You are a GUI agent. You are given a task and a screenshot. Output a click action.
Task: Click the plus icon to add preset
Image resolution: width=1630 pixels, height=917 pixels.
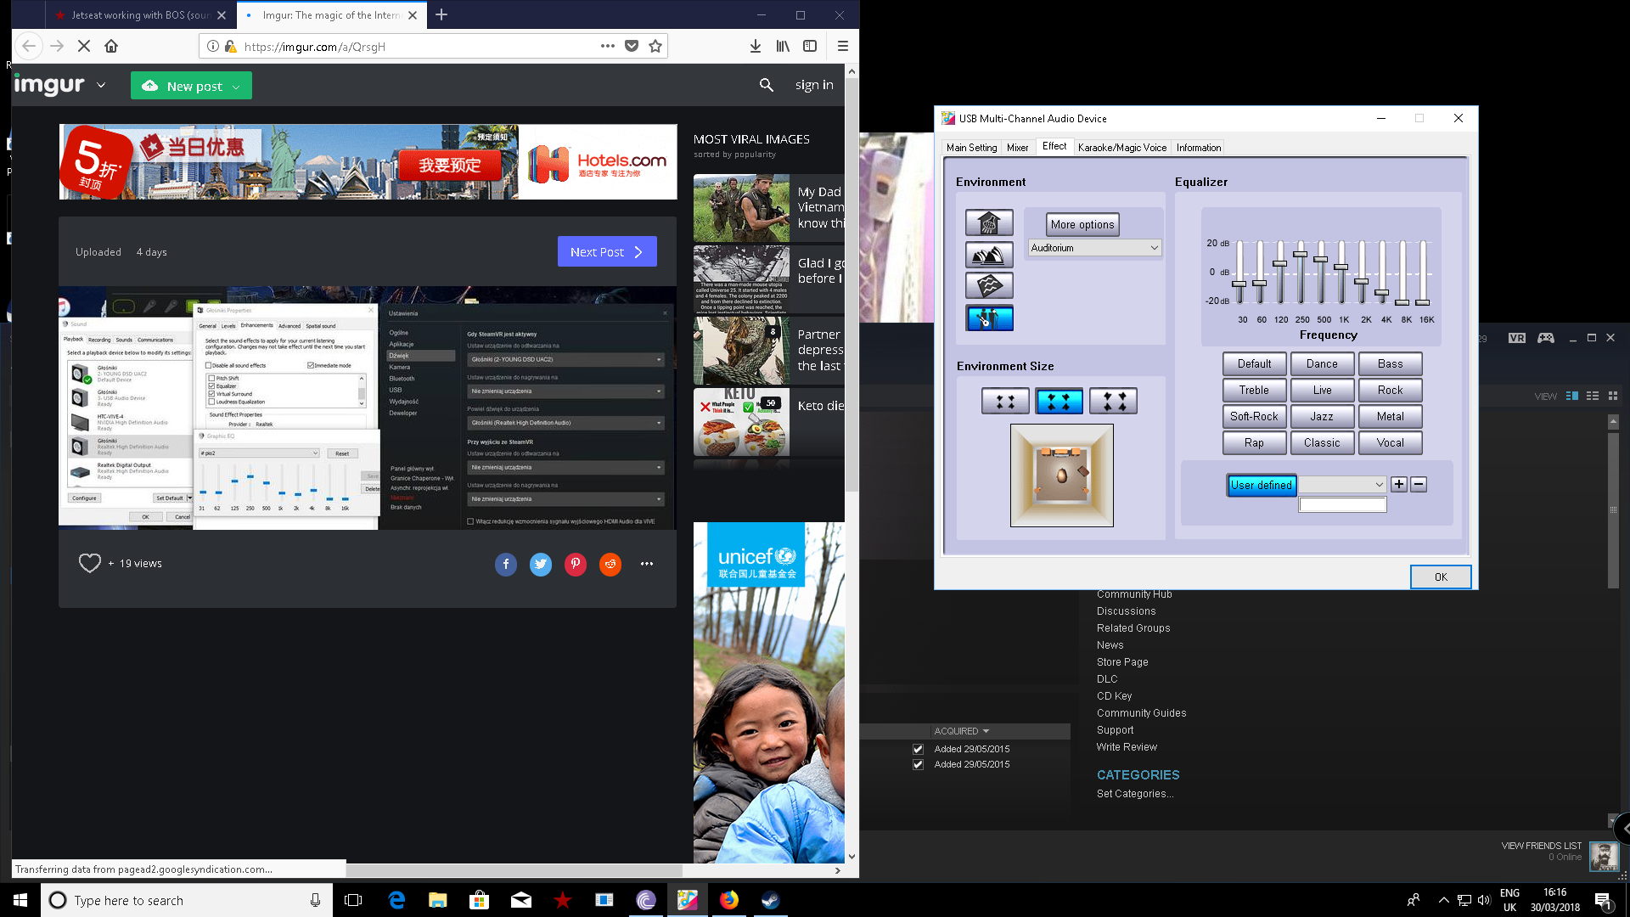(x=1399, y=484)
